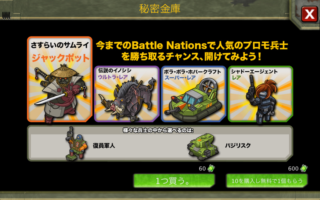Image resolution: width=320 pixels, height=200 pixels.
Task: Select the ボラ・ボラ・ホバークラフト card
Action: 194,94
